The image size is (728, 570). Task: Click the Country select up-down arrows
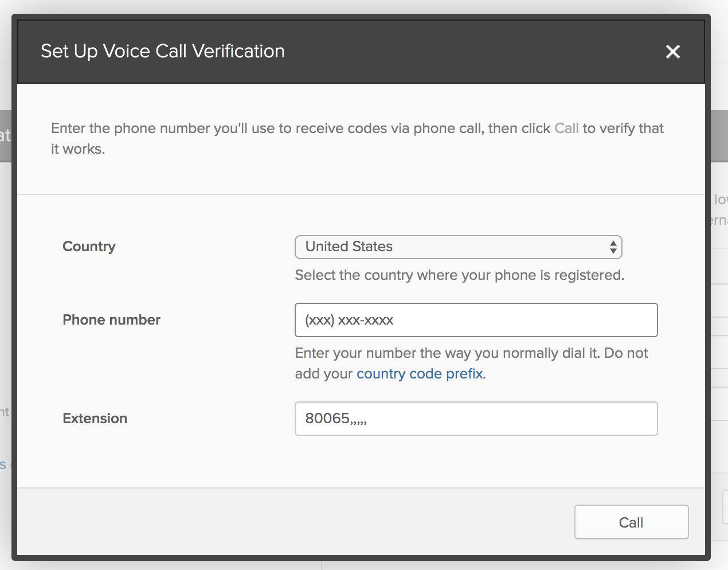613,247
